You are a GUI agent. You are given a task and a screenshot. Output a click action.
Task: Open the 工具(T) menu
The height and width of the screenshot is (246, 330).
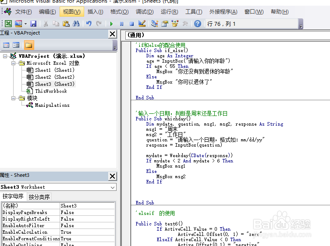[x=194, y=12]
